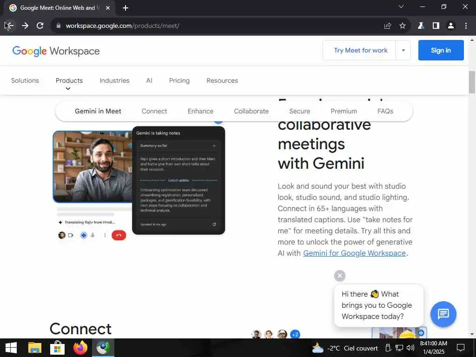
Task: Open the AI menu item
Action: tap(149, 80)
